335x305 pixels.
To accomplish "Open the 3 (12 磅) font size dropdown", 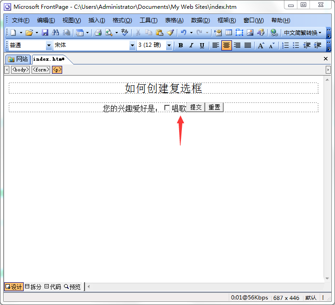I will (x=169, y=45).
